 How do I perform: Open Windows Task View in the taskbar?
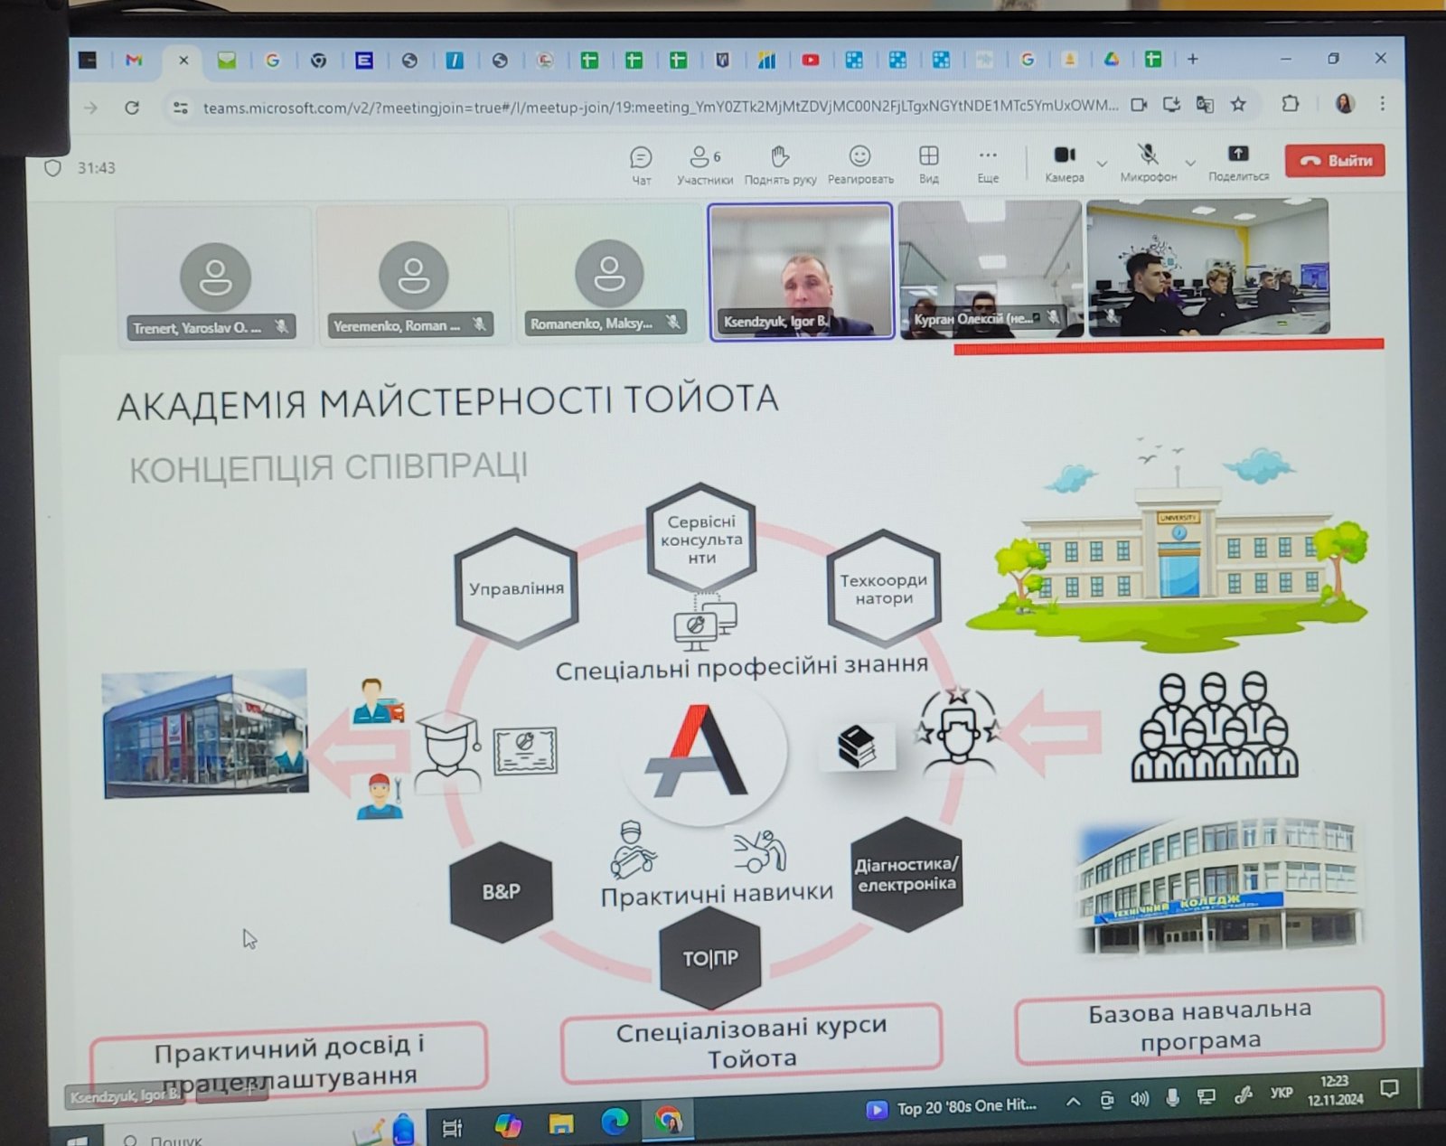pos(452,1127)
